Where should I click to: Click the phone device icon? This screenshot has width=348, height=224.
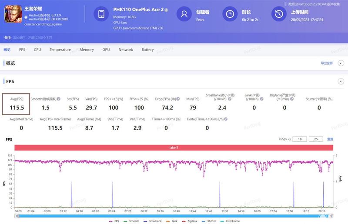coord(101,14)
